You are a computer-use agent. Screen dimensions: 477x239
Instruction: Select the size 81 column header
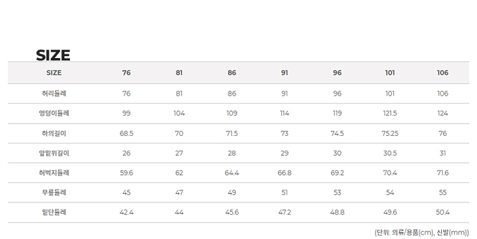pyautogui.click(x=179, y=73)
